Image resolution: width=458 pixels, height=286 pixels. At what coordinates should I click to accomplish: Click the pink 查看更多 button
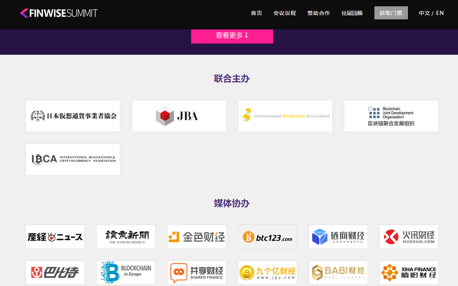(232, 36)
